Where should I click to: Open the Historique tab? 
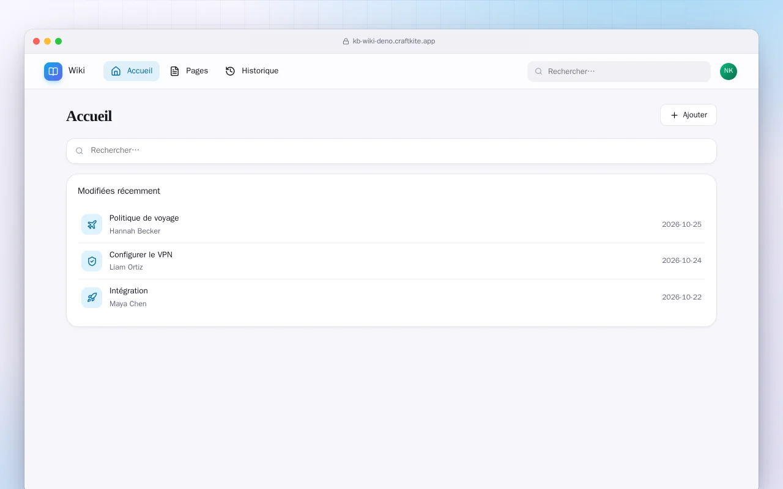pyautogui.click(x=252, y=71)
